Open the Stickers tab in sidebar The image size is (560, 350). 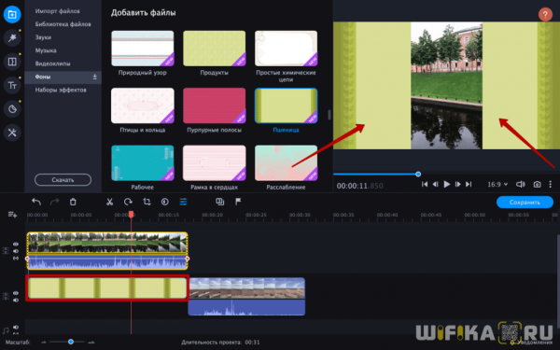pos(12,109)
